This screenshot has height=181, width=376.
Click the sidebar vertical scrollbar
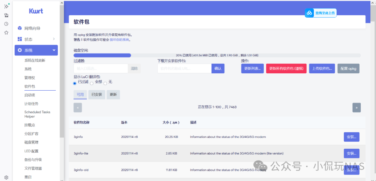62,72
